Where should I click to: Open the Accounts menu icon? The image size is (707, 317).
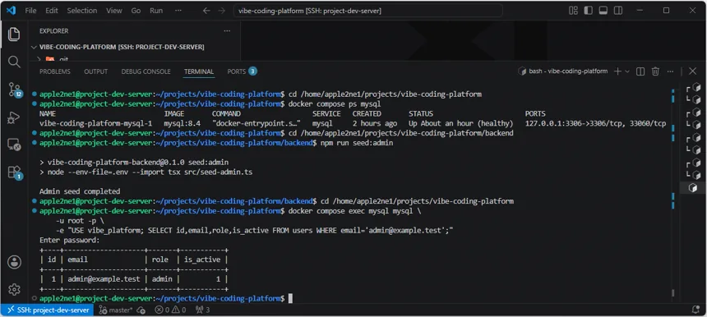pos(15,262)
